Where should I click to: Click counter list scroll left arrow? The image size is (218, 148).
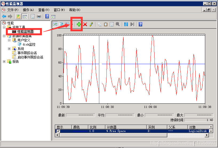coord(57,135)
